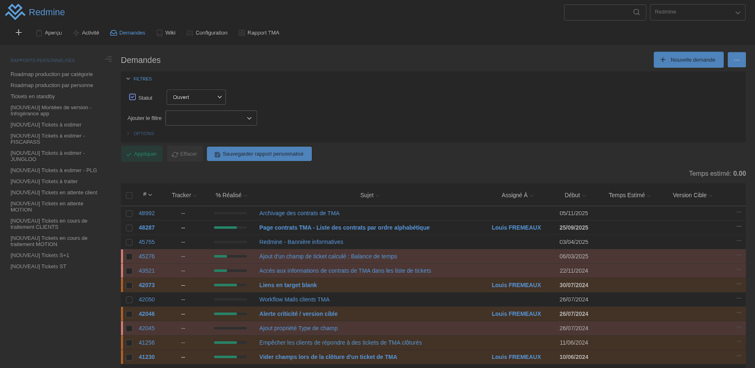Screen dimensions: 755x368
Task: Click the search magnifier icon
Action: (x=636, y=12)
